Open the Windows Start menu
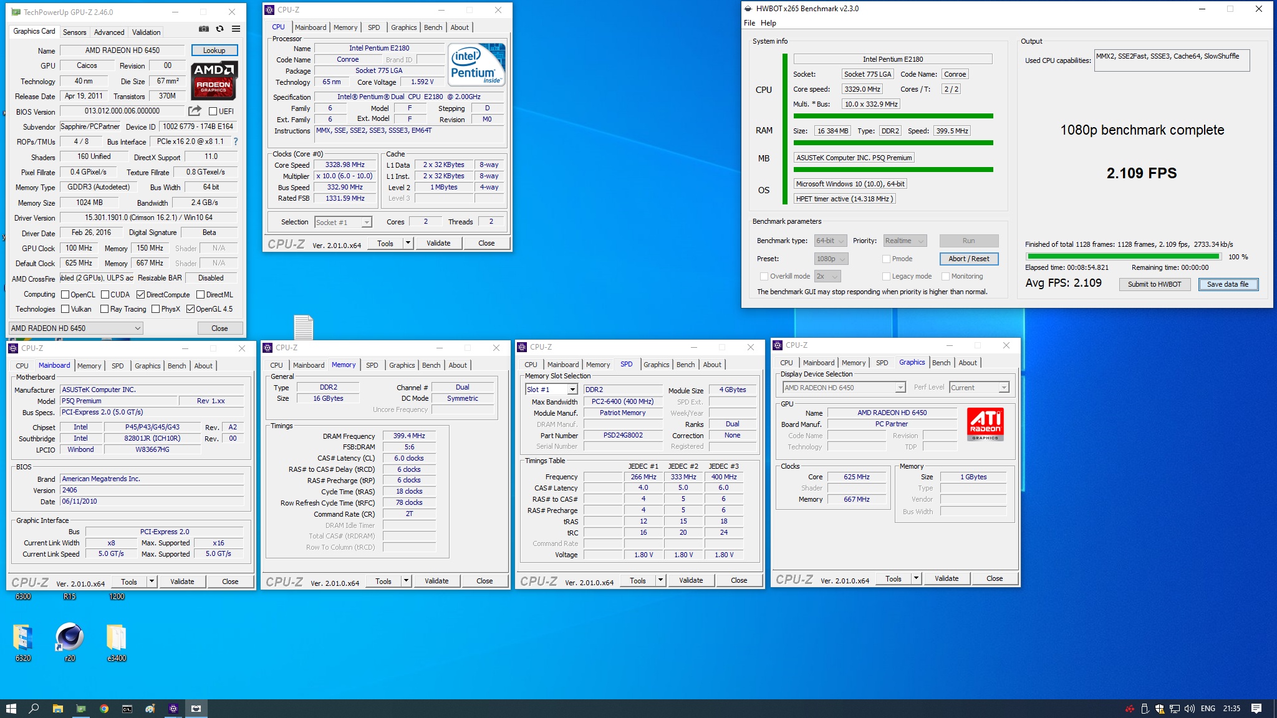The image size is (1277, 718). click(11, 709)
